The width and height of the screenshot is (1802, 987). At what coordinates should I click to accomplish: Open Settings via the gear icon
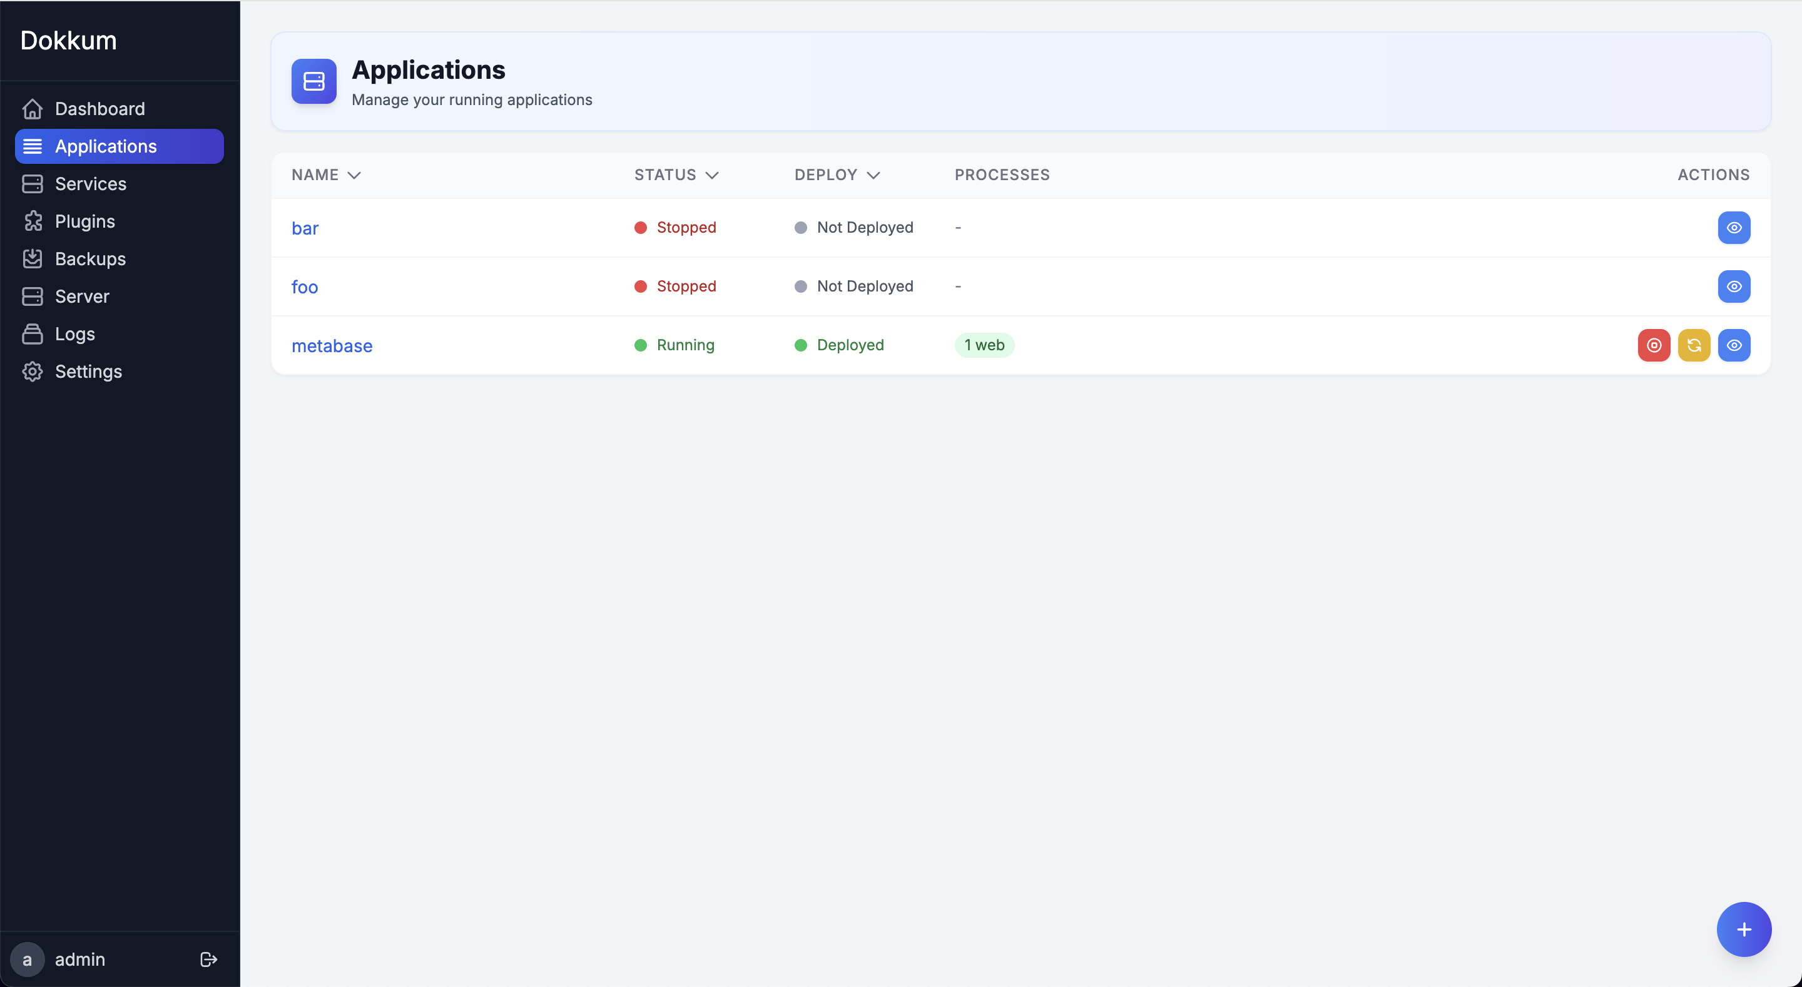tap(32, 372)
